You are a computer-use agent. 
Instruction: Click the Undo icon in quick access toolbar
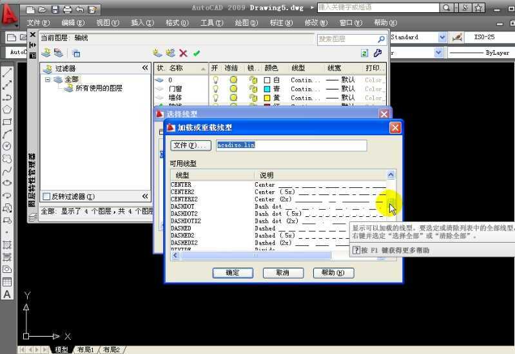pos(80,10)
